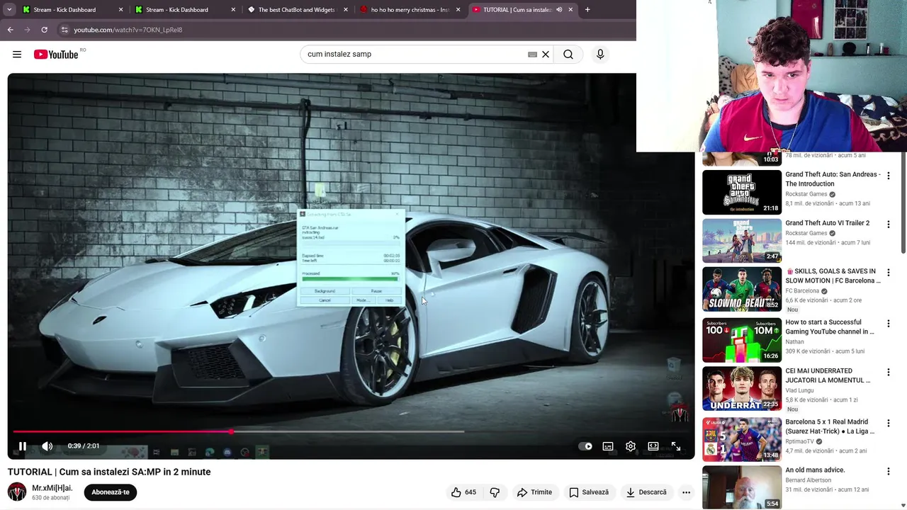Mute the video volume
Viewport: 907px width, 510px height.
tap(47, 446)
